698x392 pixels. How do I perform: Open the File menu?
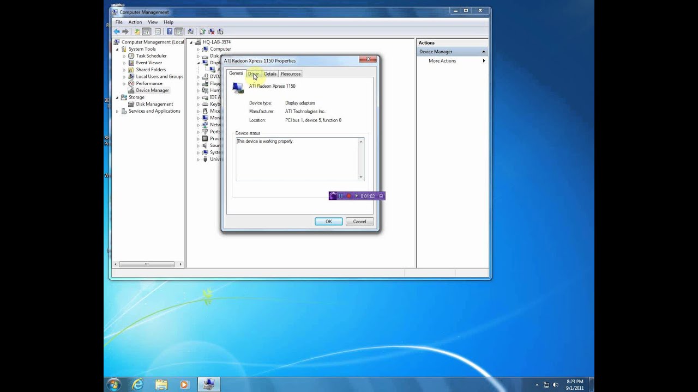pos(119,22)
